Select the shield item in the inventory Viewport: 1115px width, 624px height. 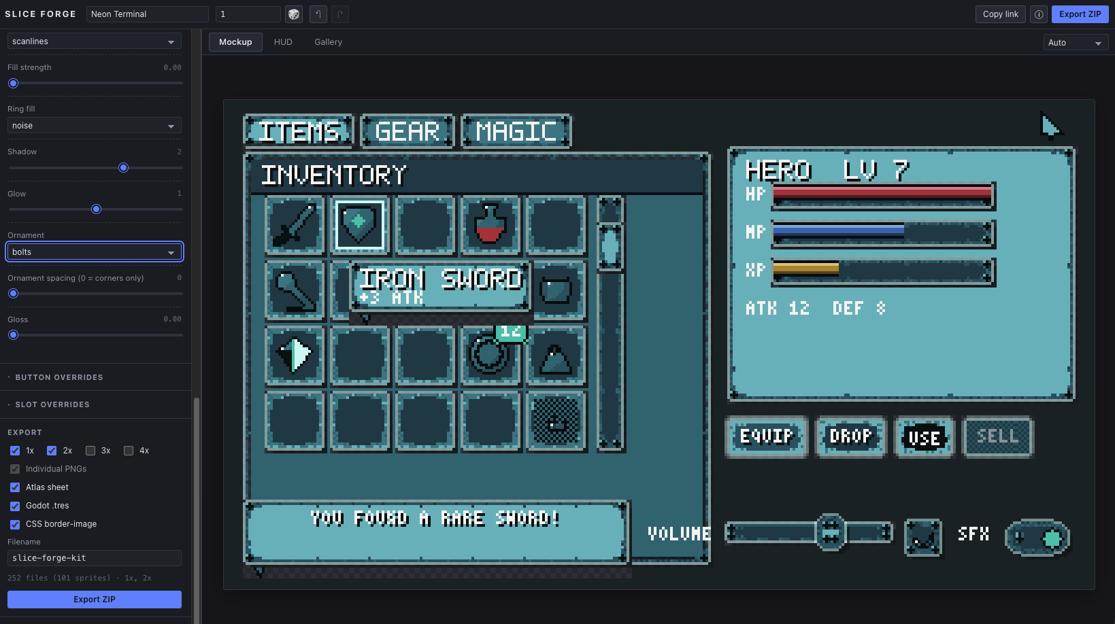click(359, 225)
